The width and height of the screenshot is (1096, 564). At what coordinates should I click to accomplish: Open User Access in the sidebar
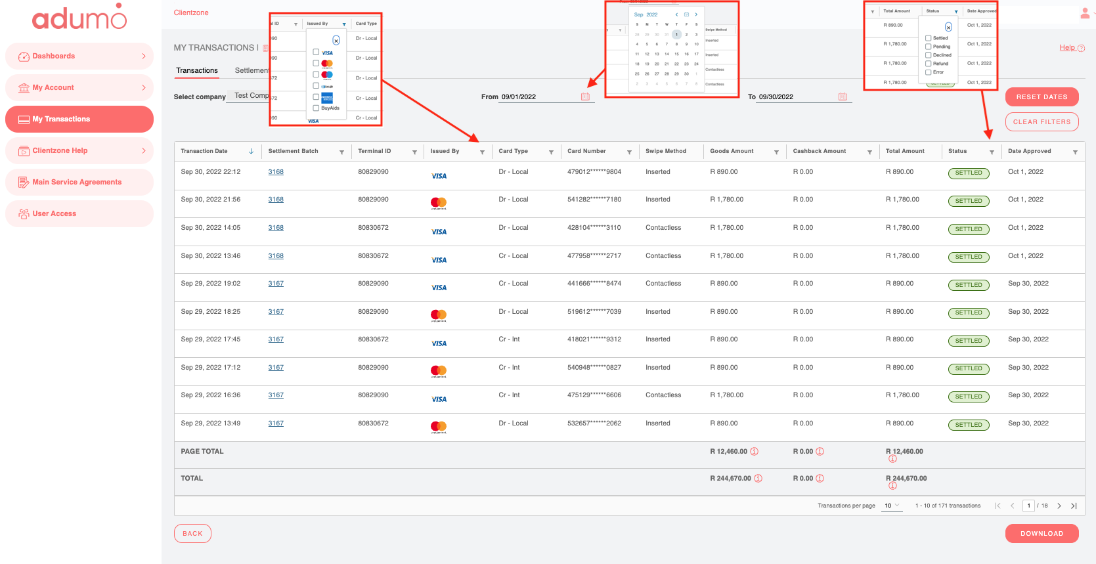coord(79,214)
